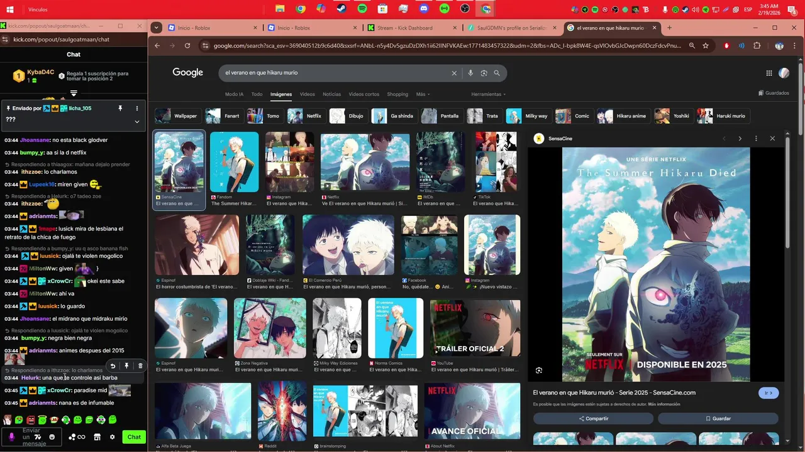This screenshot has width=805, height=452.
Task: Filter images by Wallpaper chip
Action: pyautogui.click(x=179, y=116)
